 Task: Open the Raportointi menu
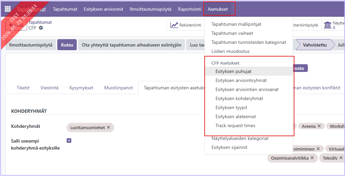click(x=190, y=9)
